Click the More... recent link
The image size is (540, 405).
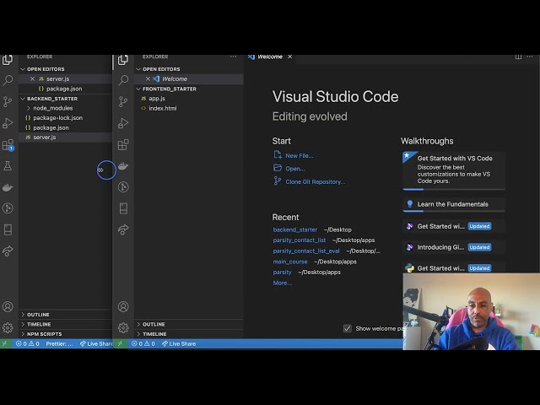pyautogui.click(x=282, y=283)
